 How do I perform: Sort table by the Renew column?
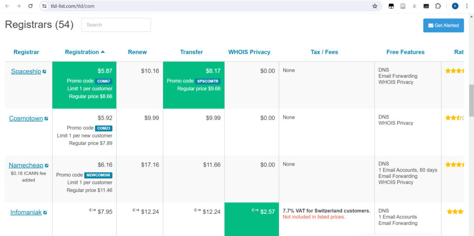pyautogui.click(x=137, y=52)
